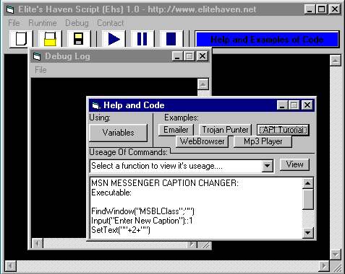Open the File menu in Debug Log window
This screenshot has height=274, width=345.
click(41, 70)
